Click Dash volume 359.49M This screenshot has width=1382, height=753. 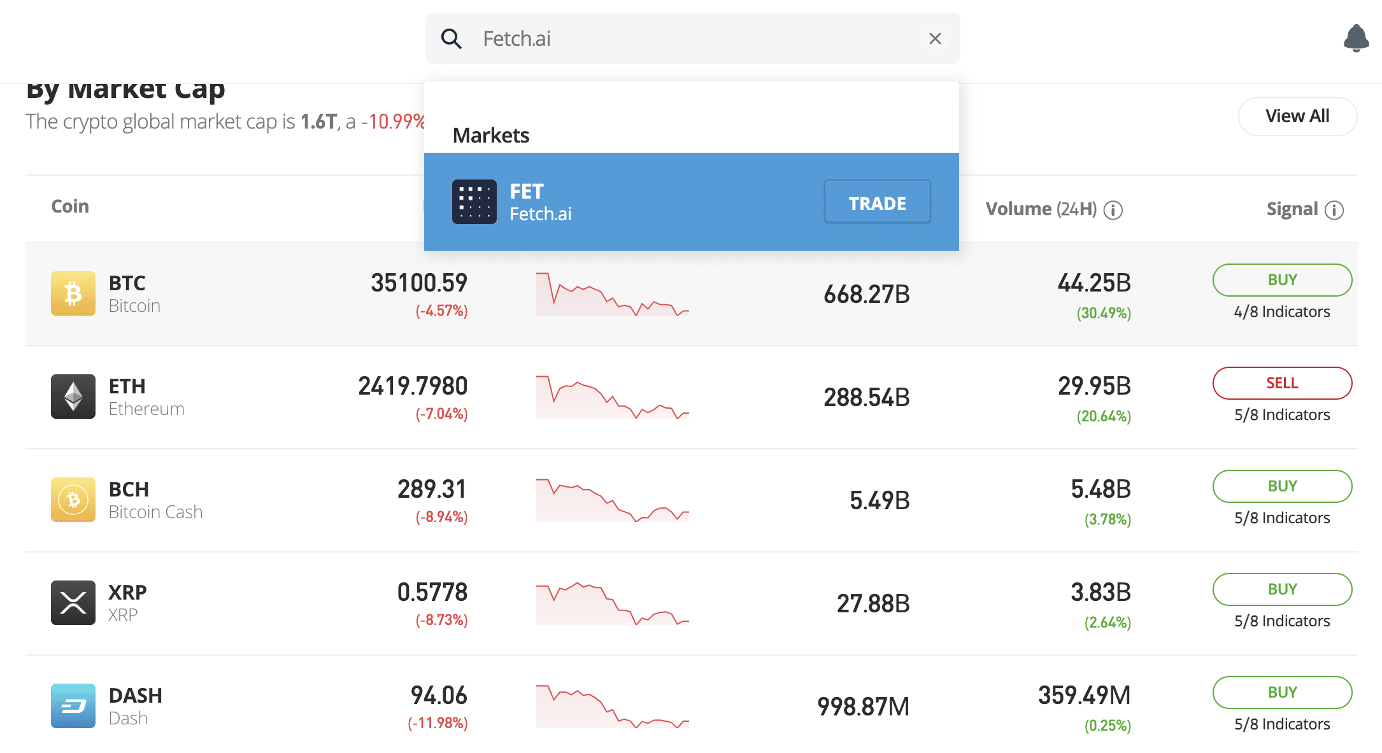(1085, 696)
